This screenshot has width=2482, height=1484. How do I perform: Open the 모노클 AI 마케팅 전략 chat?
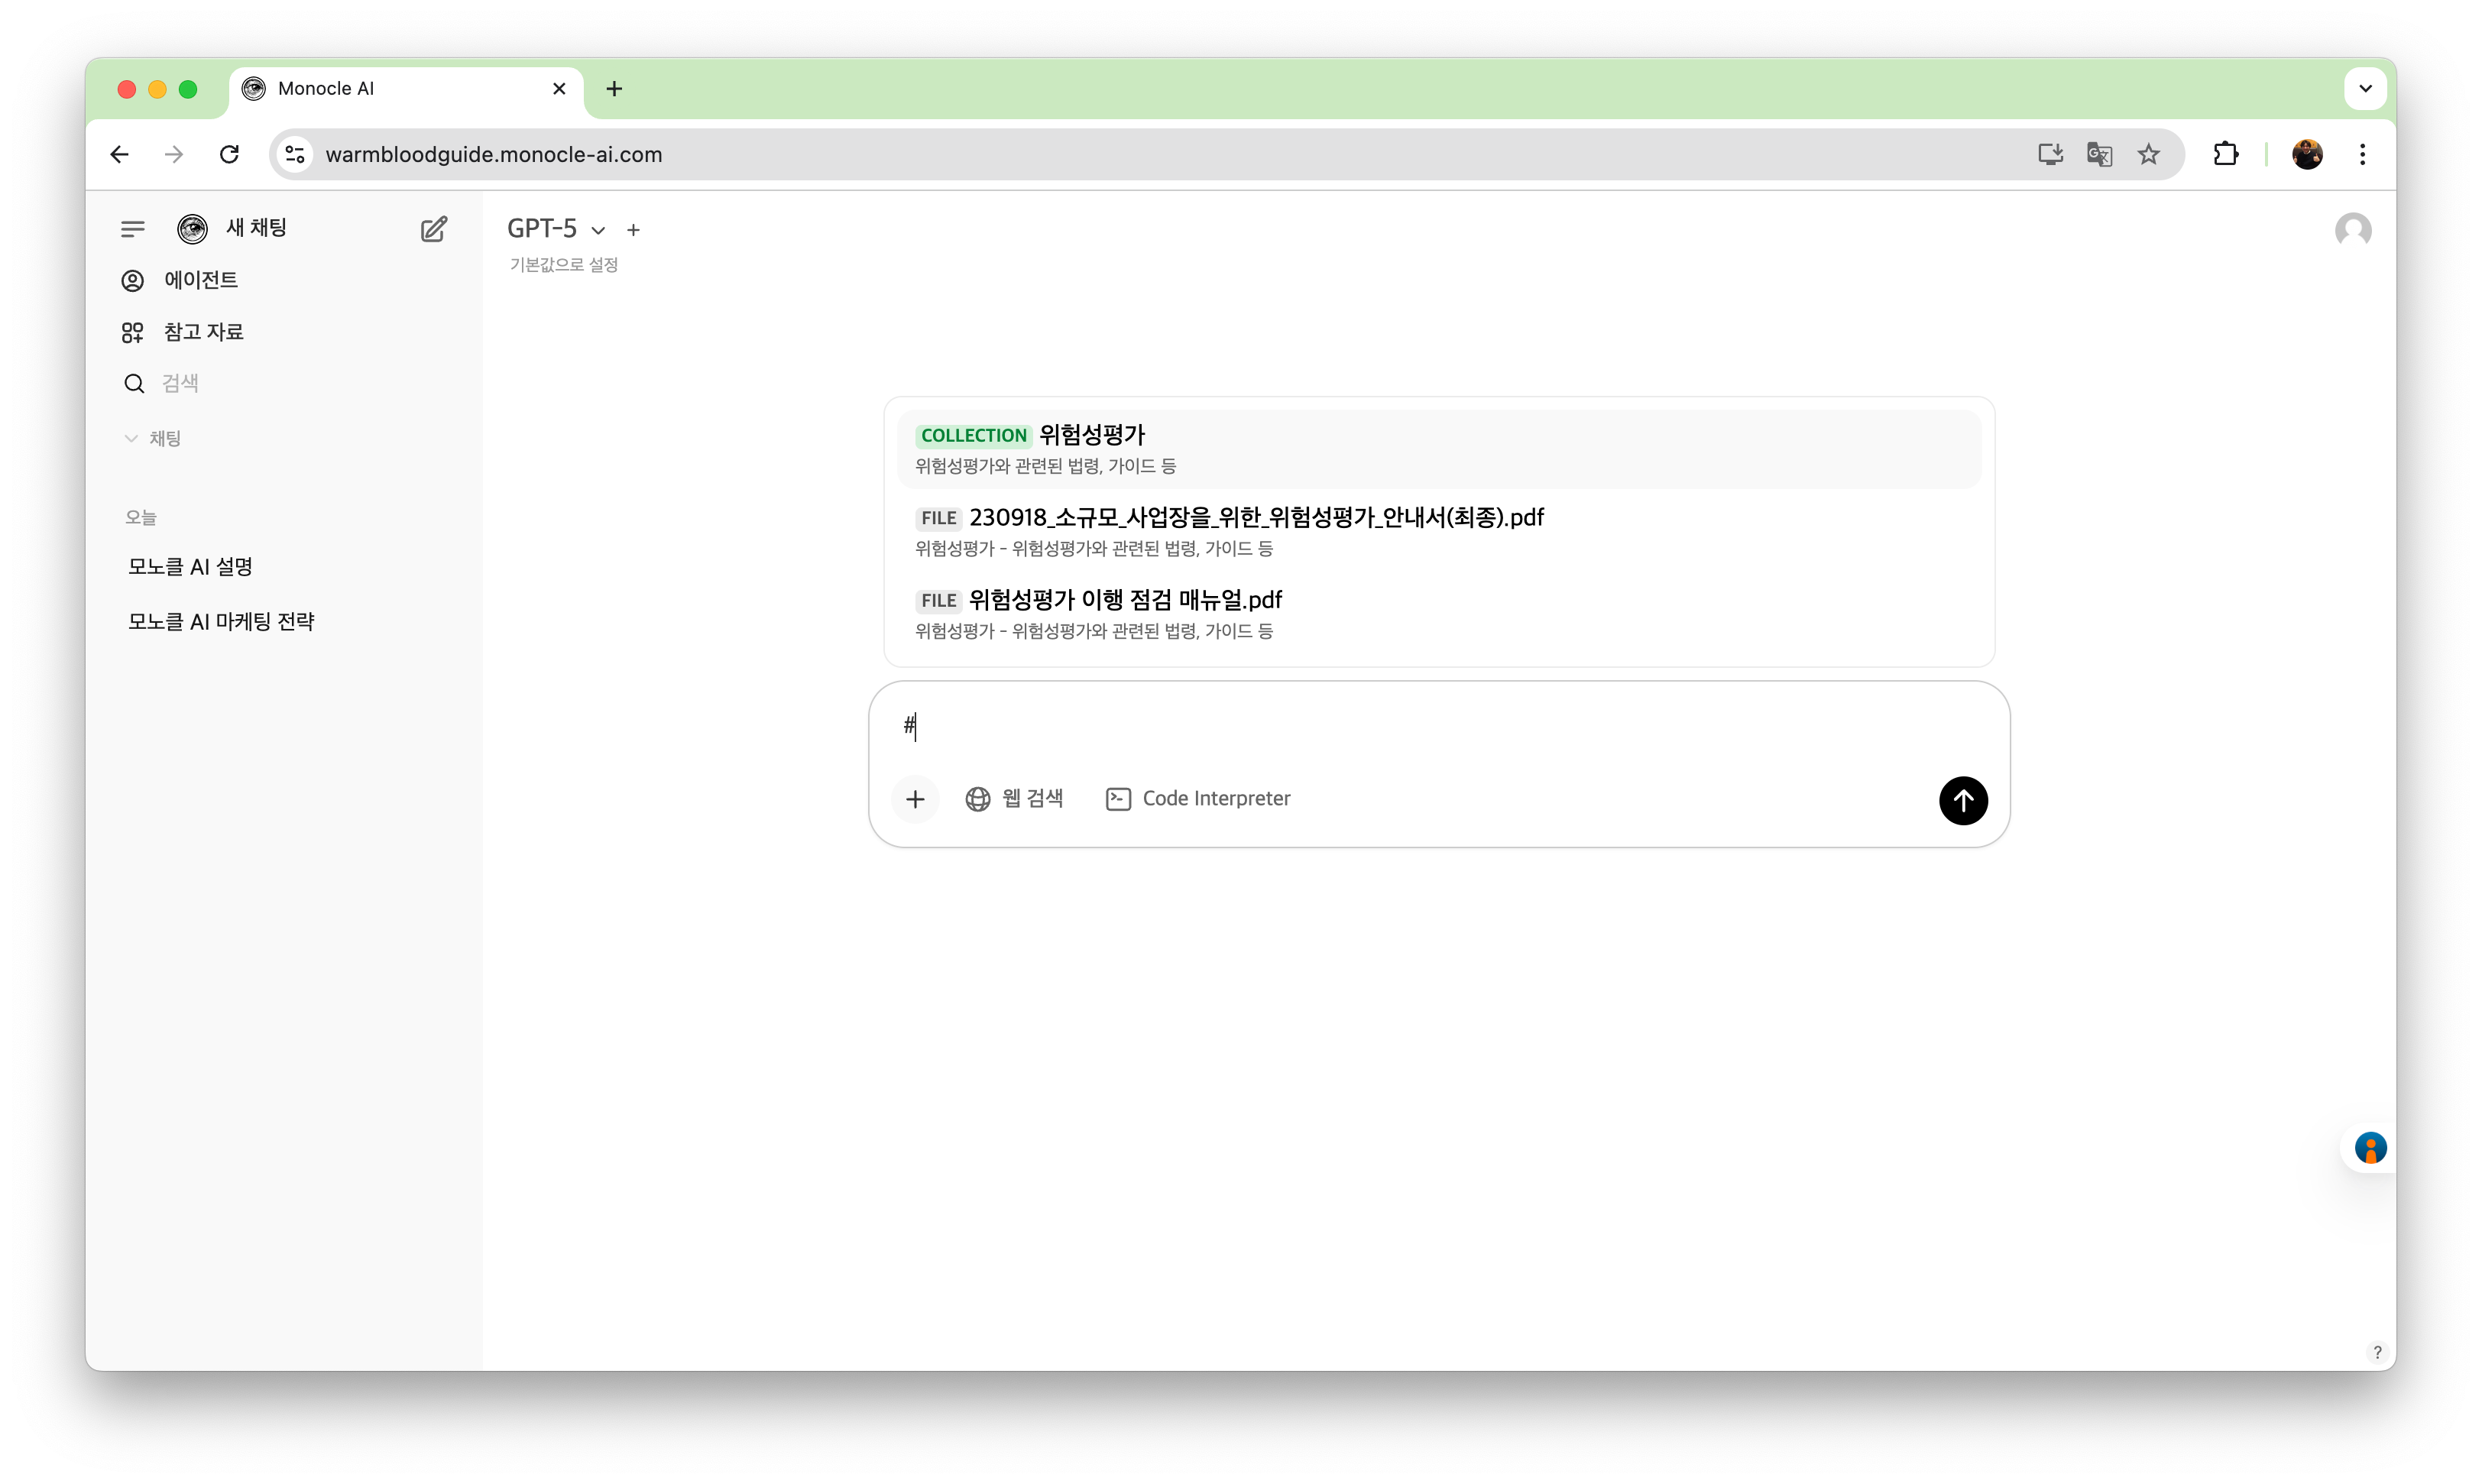pyautogui.click(x=221, y=622)
